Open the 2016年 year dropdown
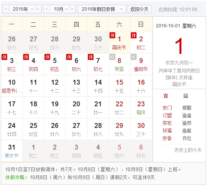 [22, 9]
